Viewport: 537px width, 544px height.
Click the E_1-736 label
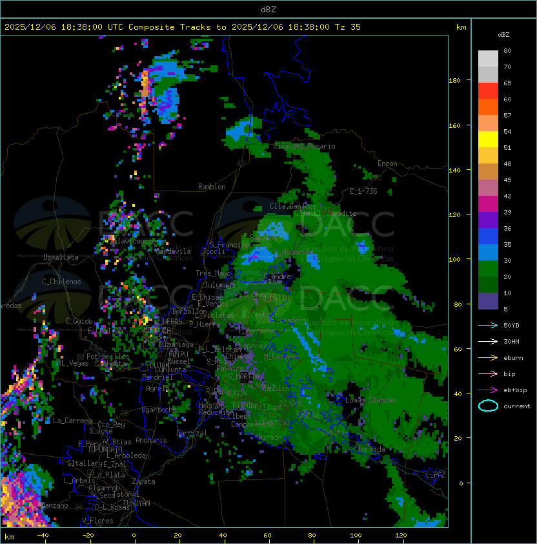coord(363,191)
